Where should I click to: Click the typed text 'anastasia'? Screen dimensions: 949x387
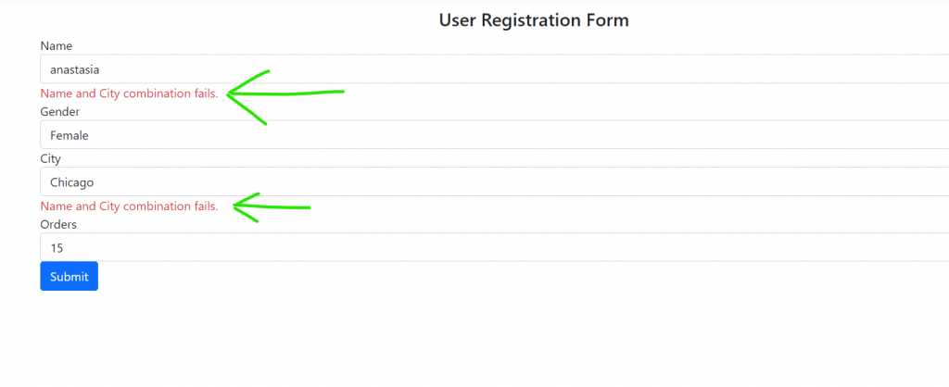(74, 69)
